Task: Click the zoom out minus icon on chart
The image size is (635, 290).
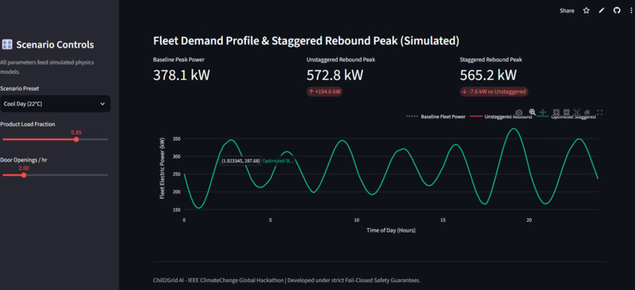Action: pyautogui.click(x=566, y=112)
